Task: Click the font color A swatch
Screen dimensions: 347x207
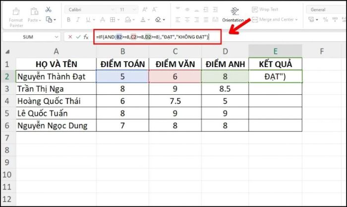Action: pyautogui.click(x=143, y=20)
